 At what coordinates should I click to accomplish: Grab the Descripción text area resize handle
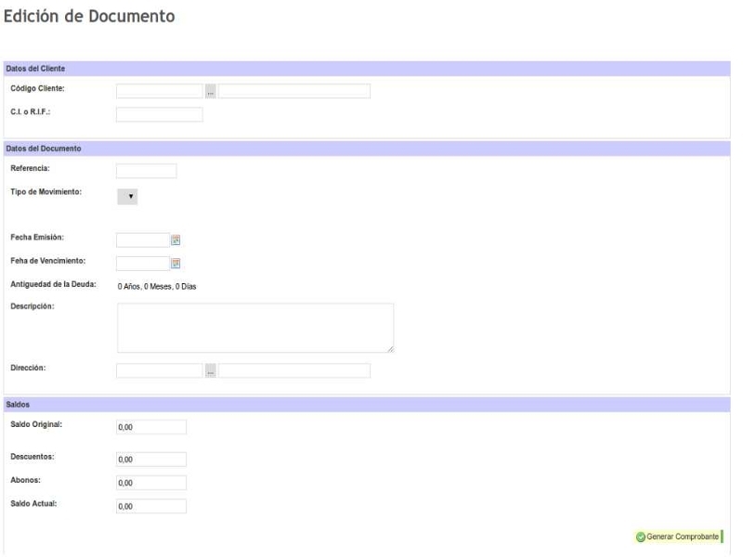390,349
